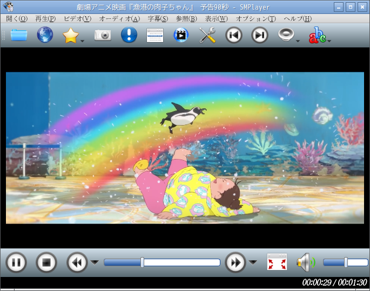Close the SMPlayer window
Screen dimensions: 370x291
[362, 7]
